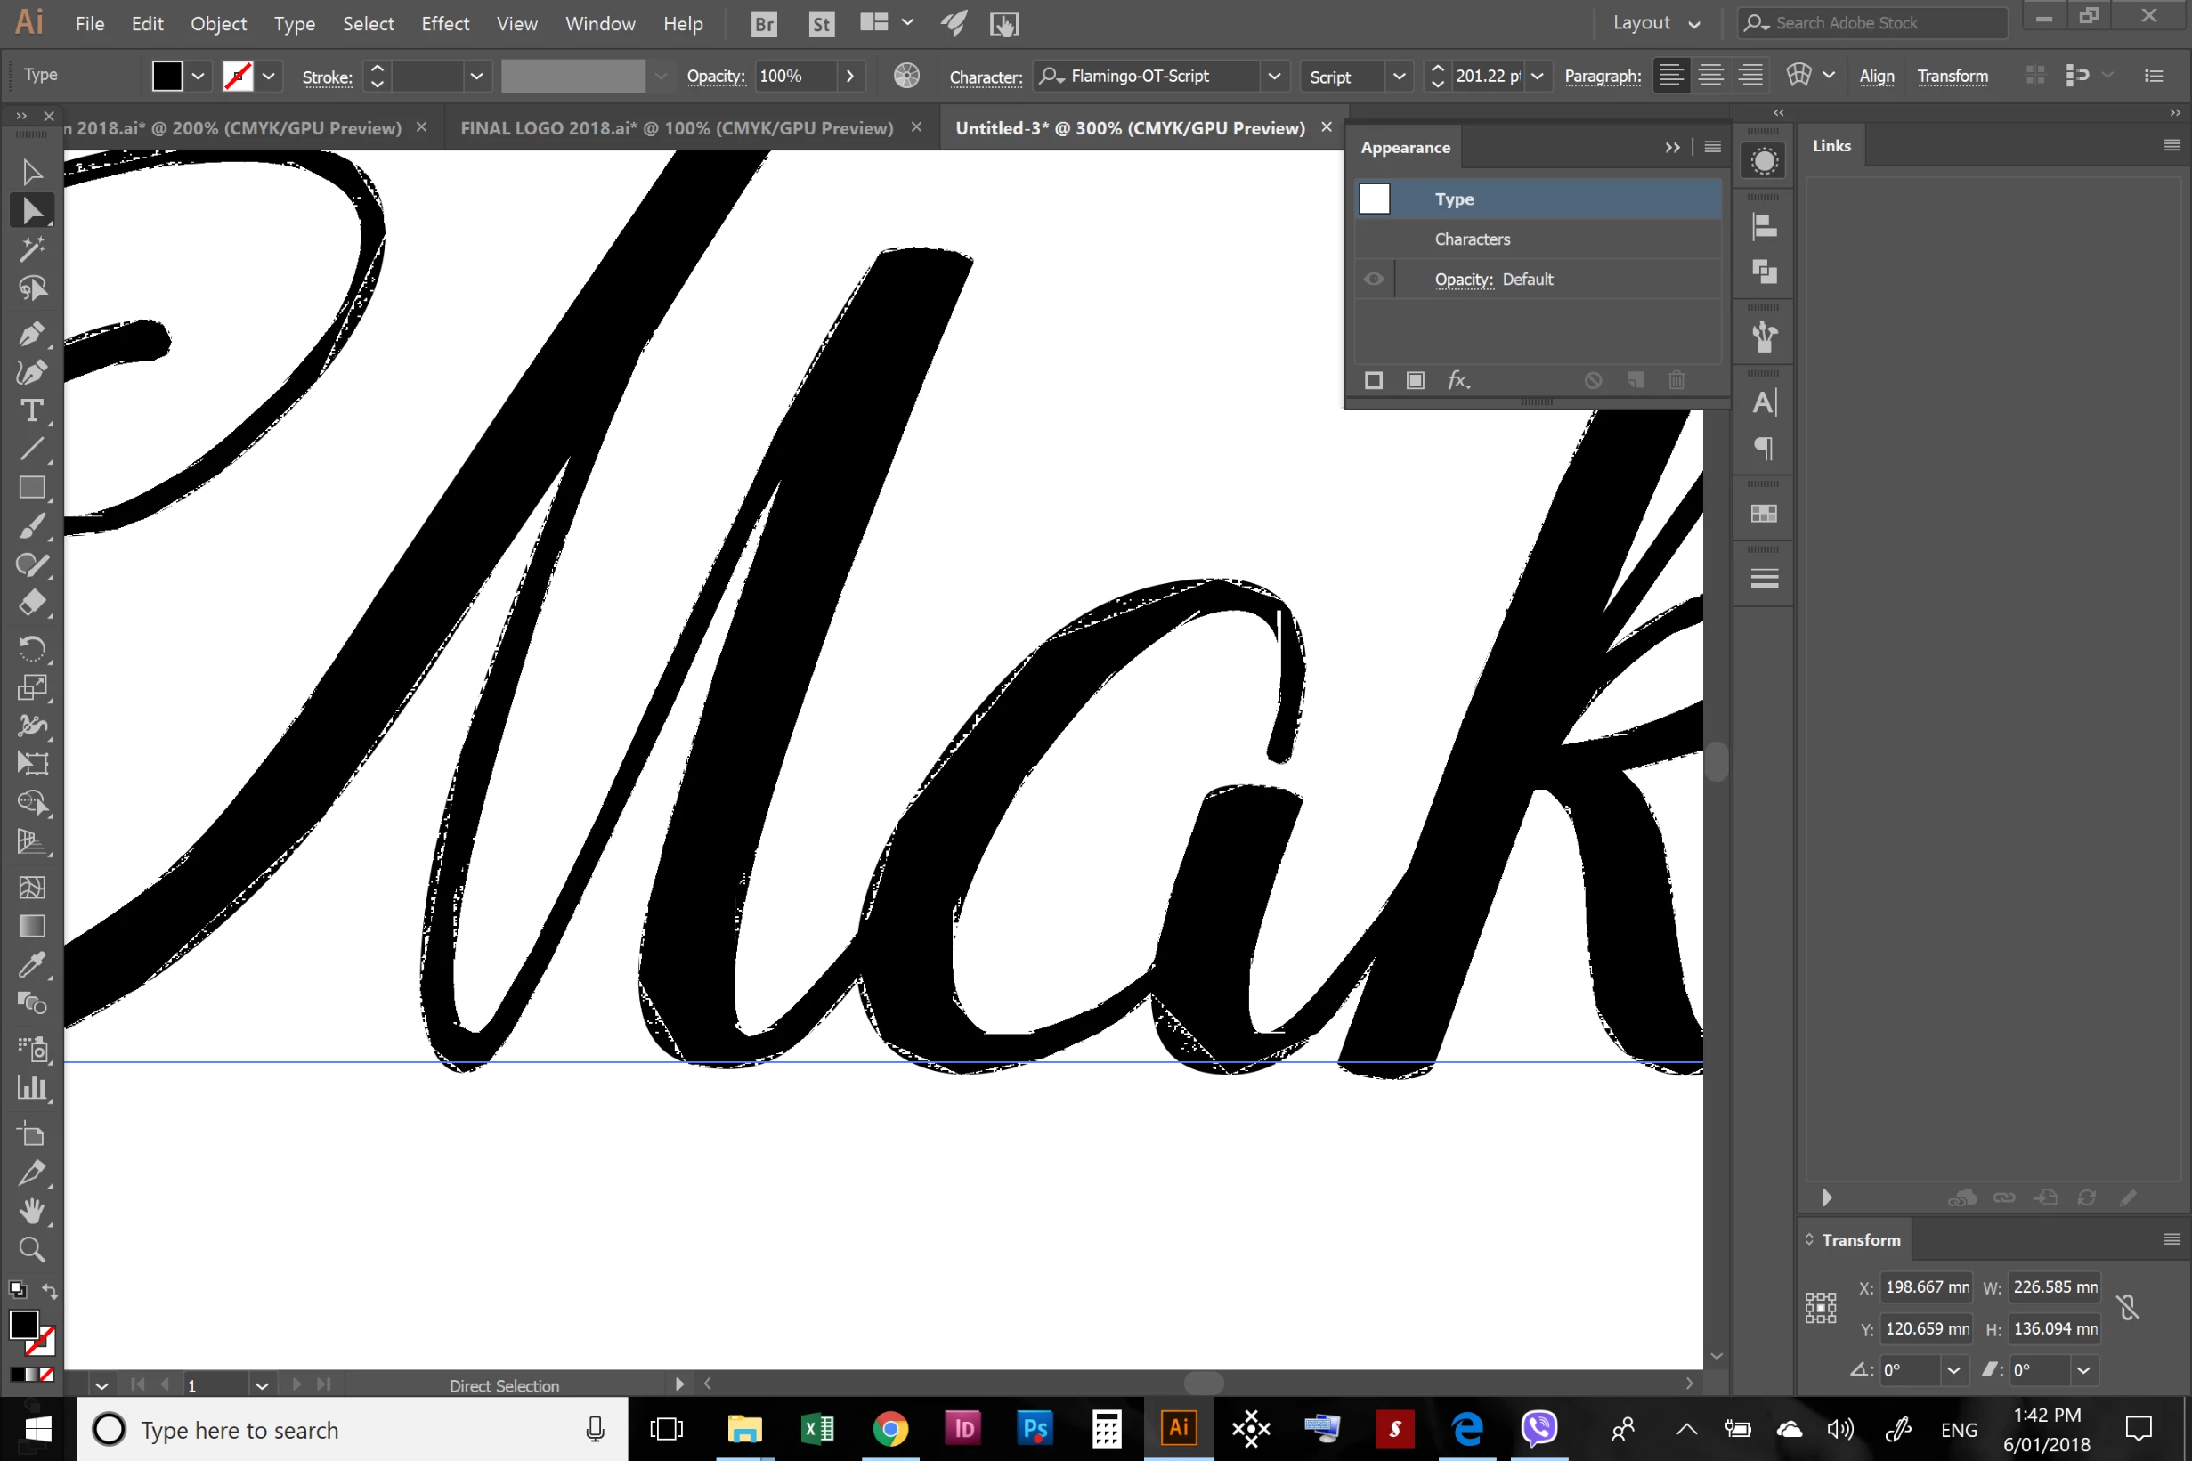This screenshot has height=1461, width=2192.
Task: Toggle Opacity visibility eye in Appearance
Action: click(x=1373, y=279)
